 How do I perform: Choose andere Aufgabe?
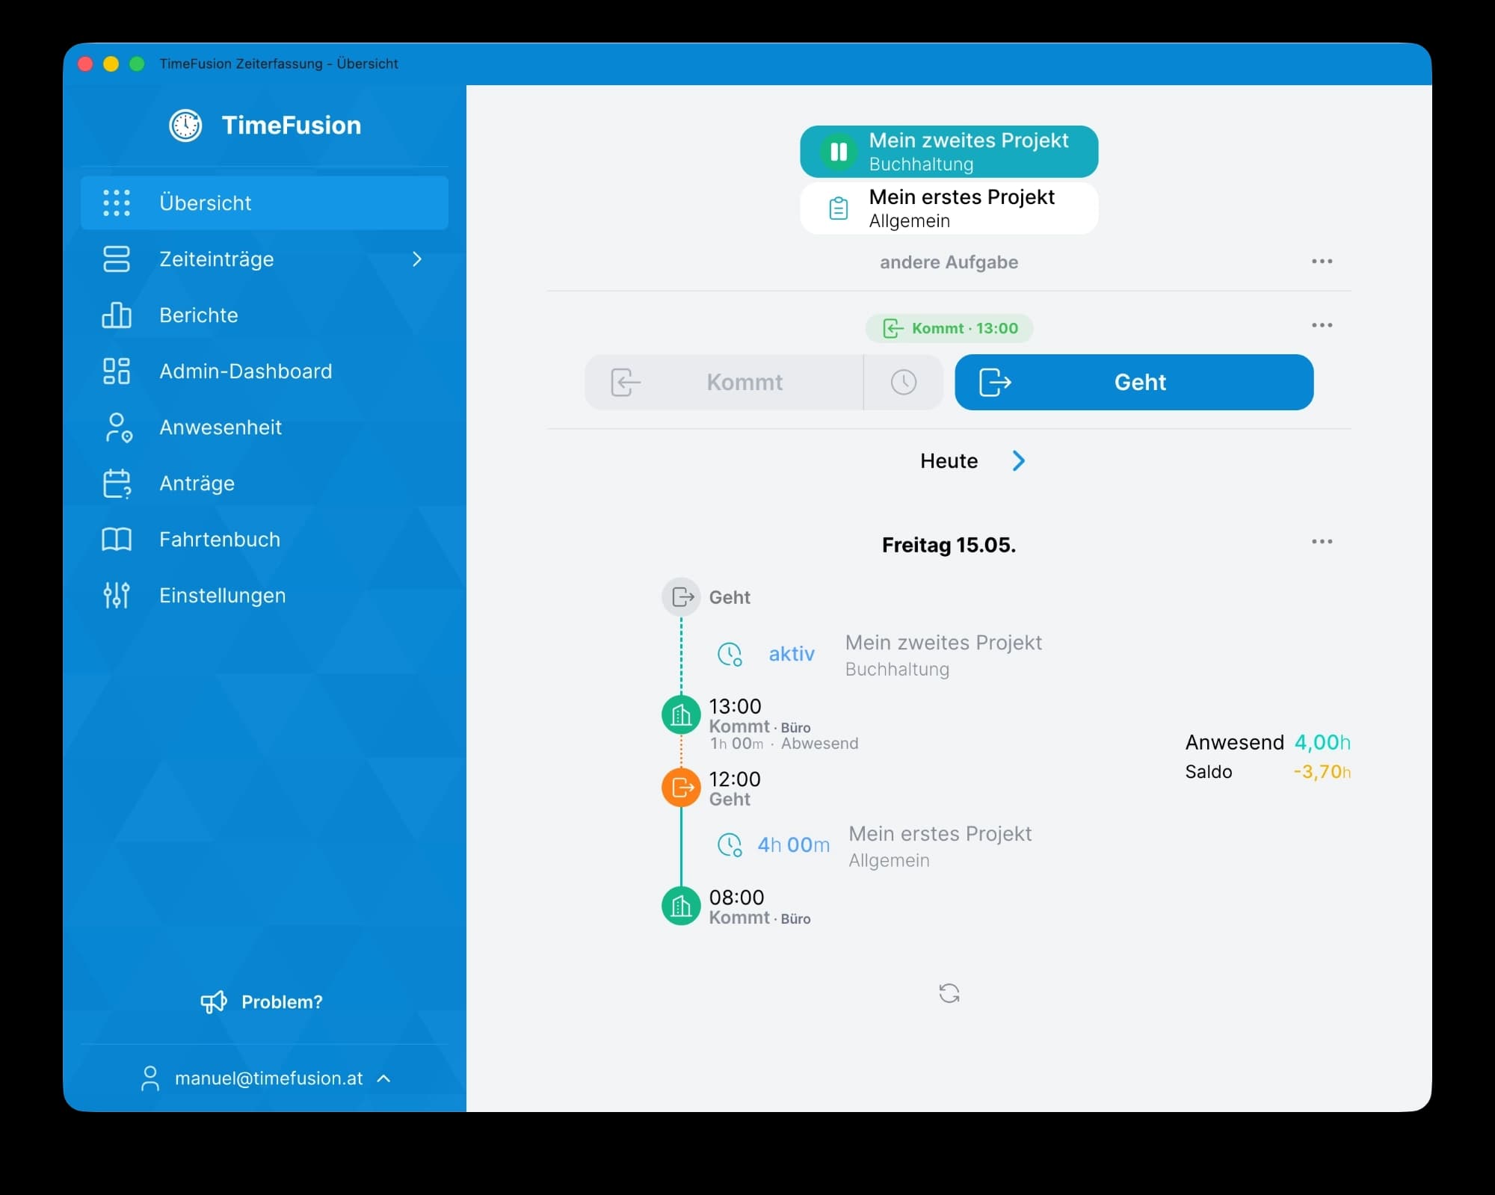pyautogui.click(x=949, y=262)
